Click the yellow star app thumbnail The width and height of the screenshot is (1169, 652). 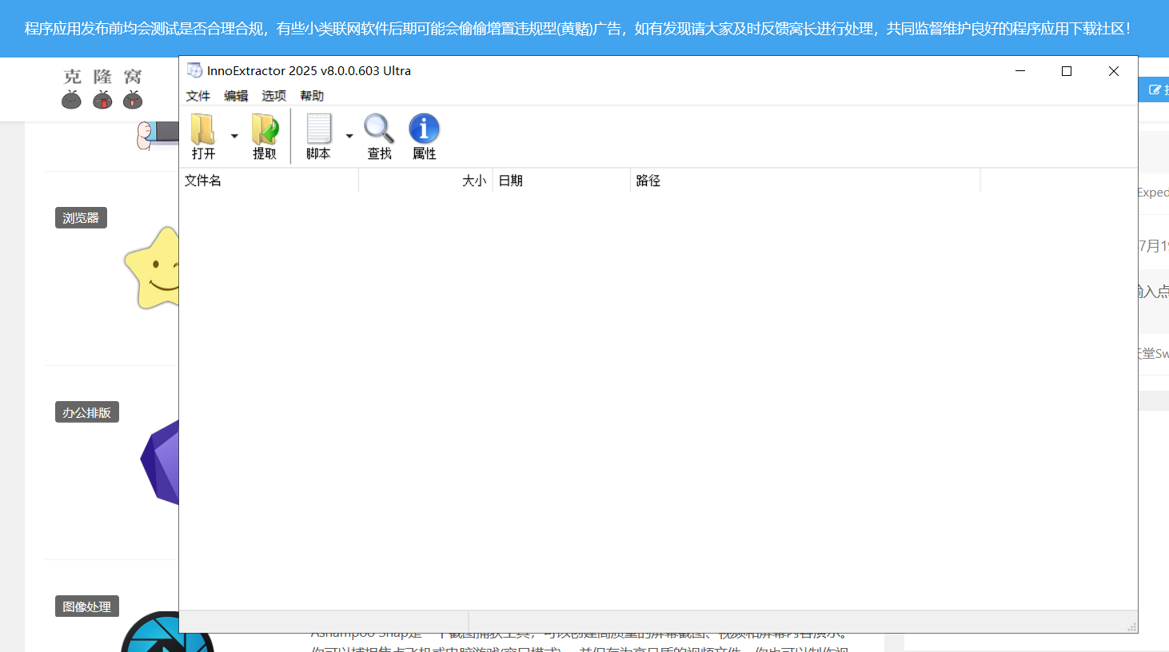point(152,268)
